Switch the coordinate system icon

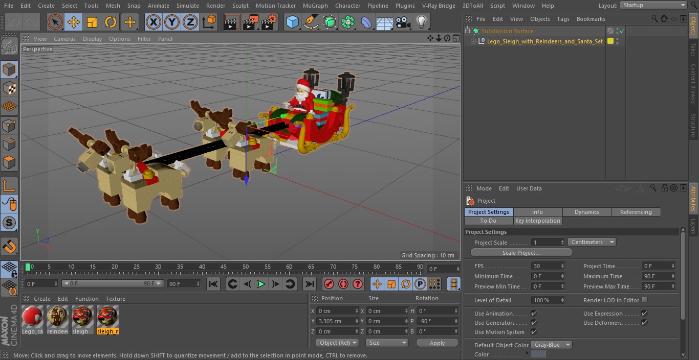coord(209,22)
